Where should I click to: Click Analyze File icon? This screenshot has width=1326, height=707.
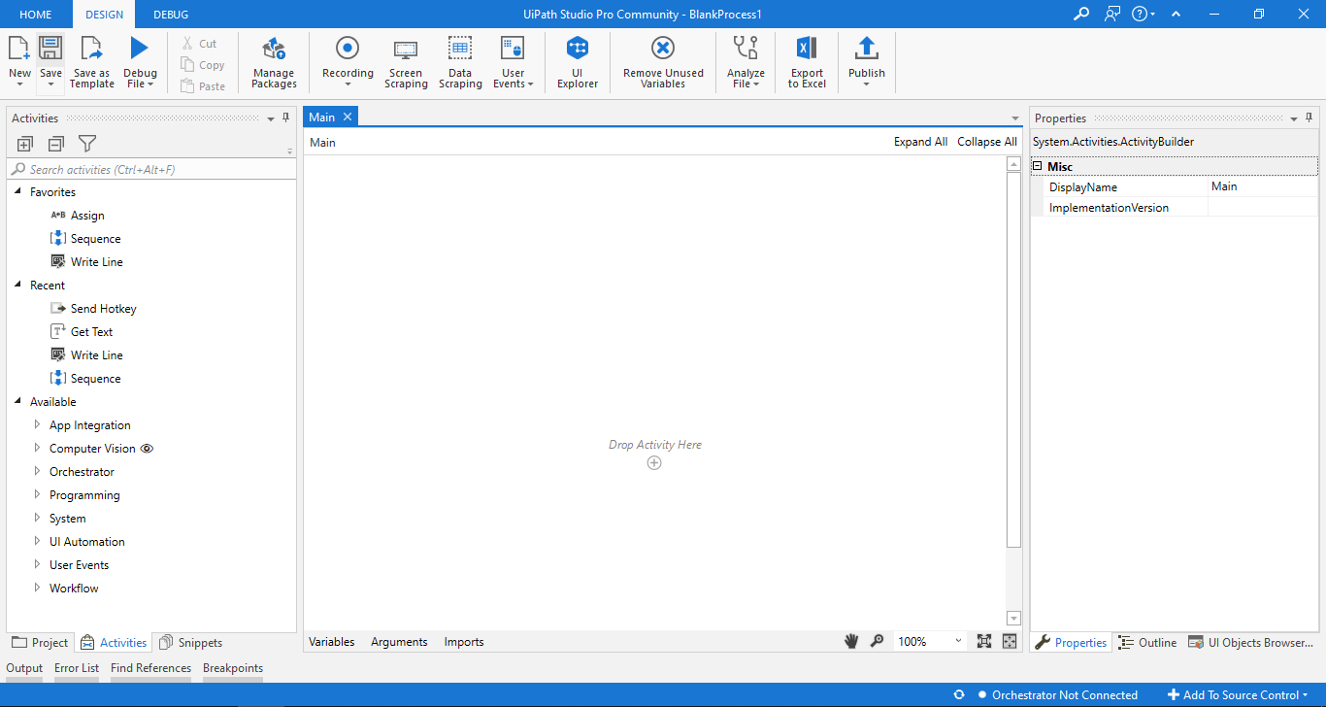[746, 49]
